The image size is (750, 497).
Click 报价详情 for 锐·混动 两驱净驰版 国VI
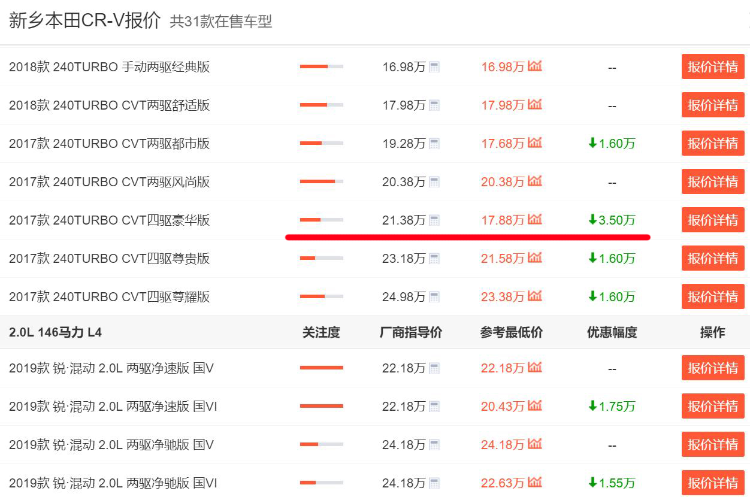click(713, 483)
